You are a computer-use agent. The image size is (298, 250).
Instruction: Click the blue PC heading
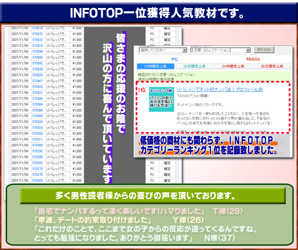point(174,59)
